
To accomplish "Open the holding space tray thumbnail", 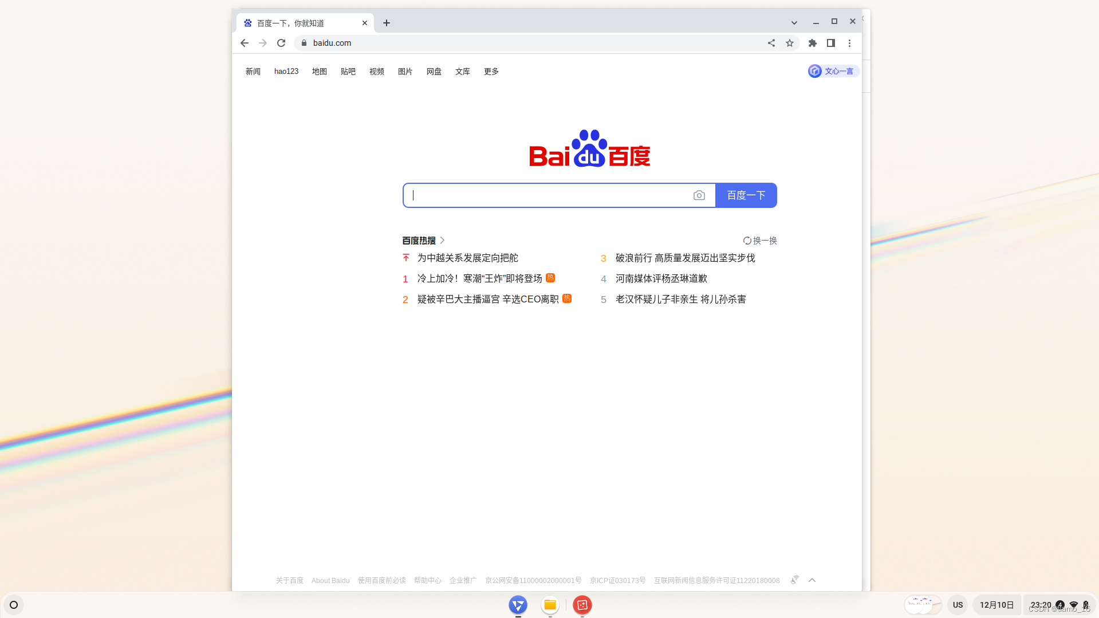I will pos(923,605).
